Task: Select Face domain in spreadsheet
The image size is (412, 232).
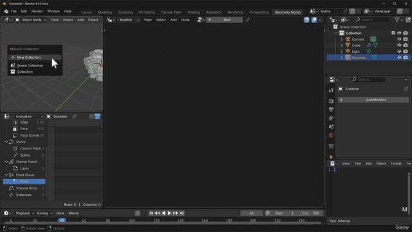Action: 24,129
